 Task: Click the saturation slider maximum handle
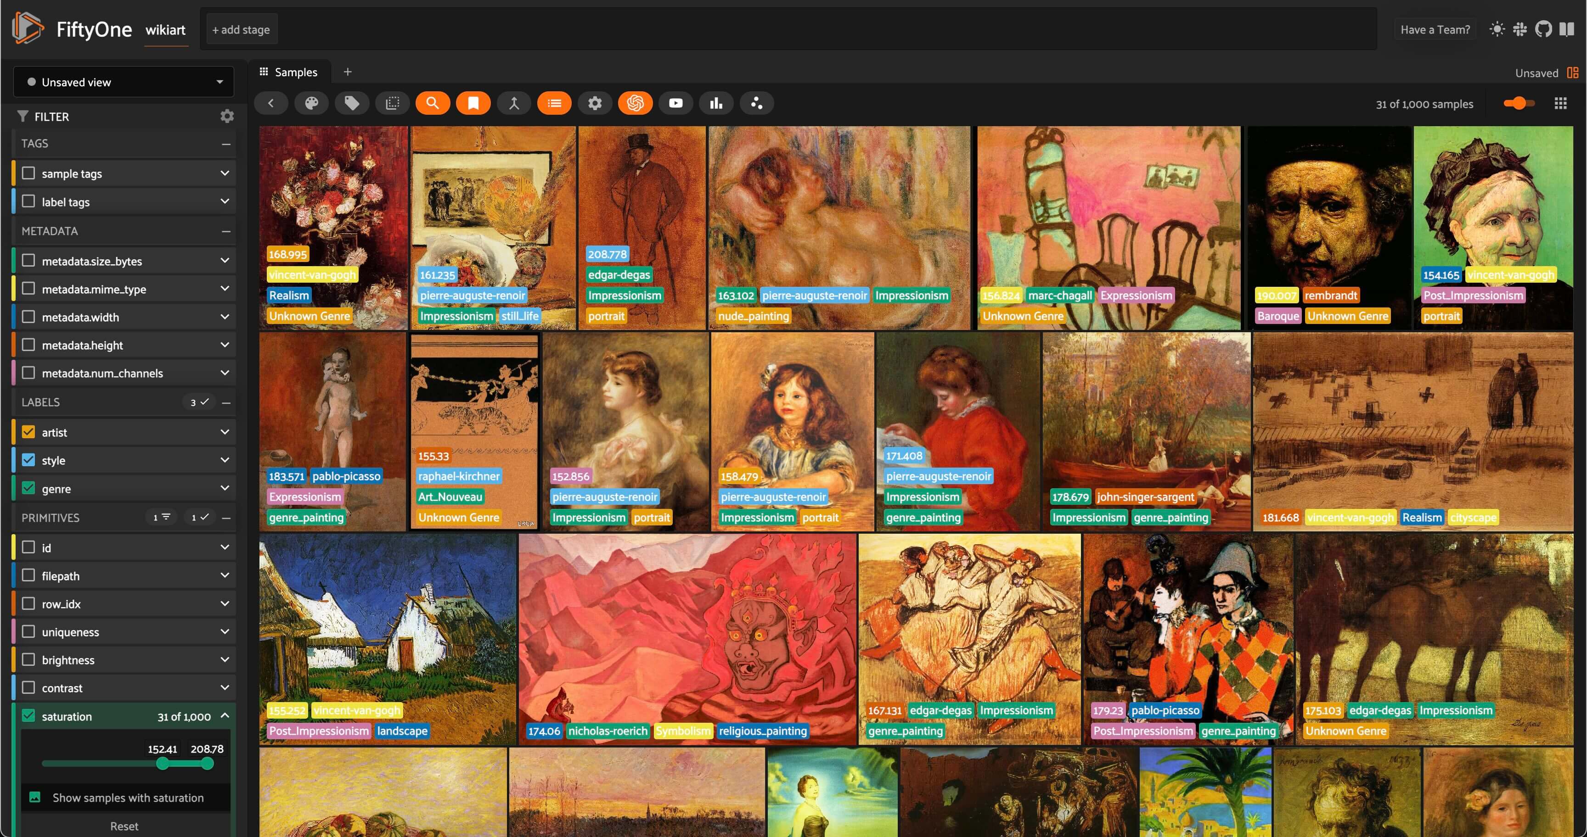tap(208, 764)
